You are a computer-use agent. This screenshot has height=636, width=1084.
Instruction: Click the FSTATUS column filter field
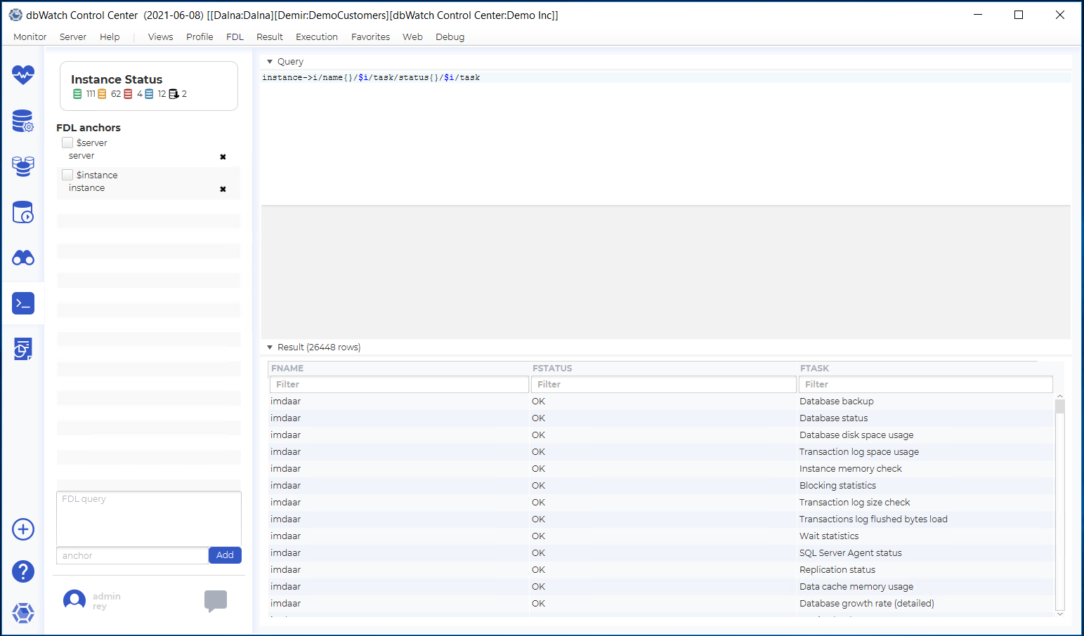[x=663, y=385]
